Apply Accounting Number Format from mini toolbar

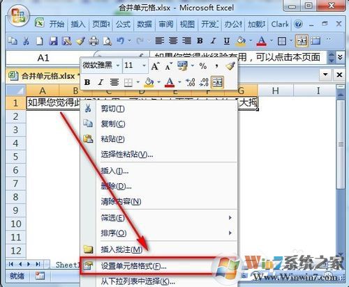pos(182,65)
